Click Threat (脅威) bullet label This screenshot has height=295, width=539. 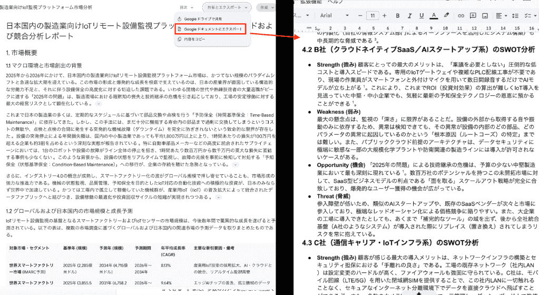click(x=334, y=196)
